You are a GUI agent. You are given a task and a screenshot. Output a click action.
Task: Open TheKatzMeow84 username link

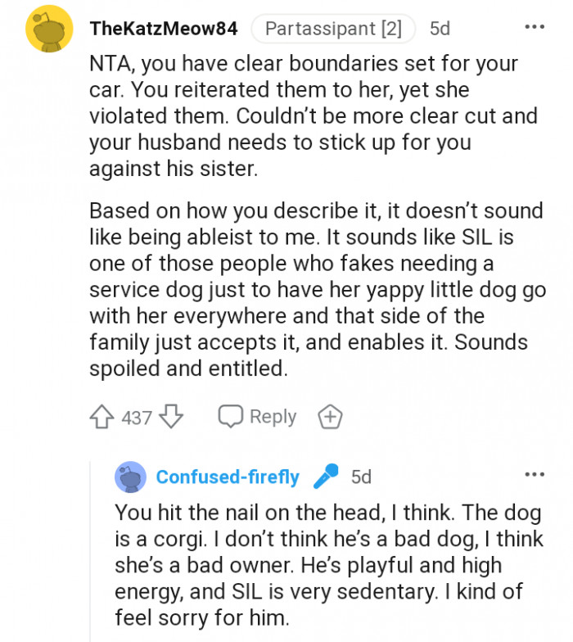(x=164, y=29)
